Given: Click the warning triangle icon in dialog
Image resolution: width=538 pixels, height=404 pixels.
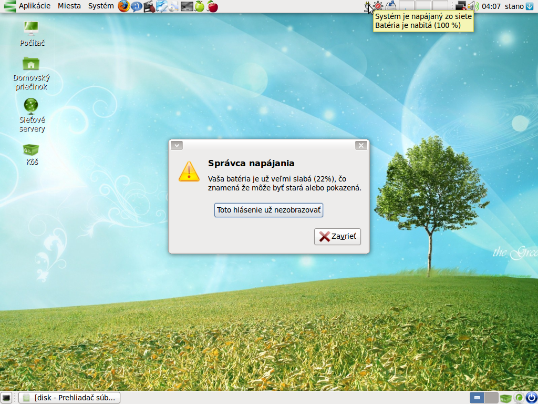Looking at the screenshot, I should click(189, 171).
